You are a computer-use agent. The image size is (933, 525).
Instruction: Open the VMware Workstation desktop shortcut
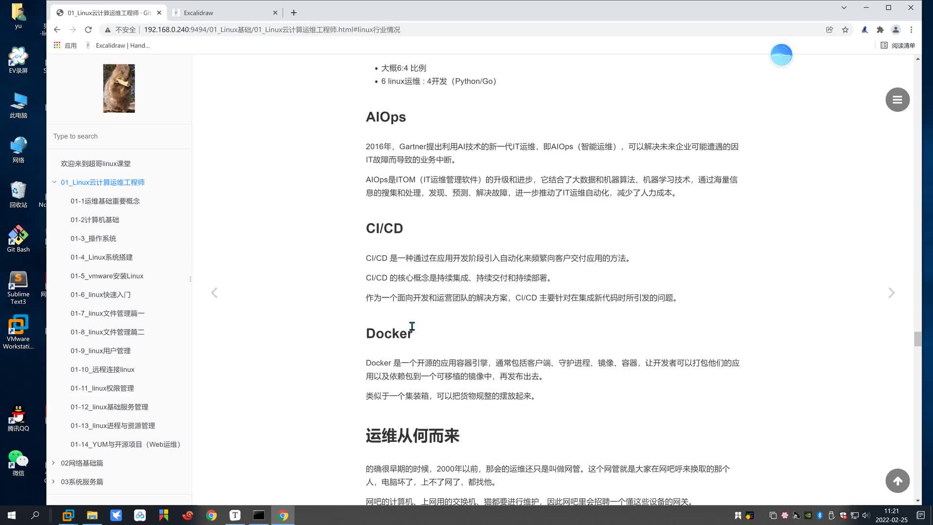click(x=18, y=332)
